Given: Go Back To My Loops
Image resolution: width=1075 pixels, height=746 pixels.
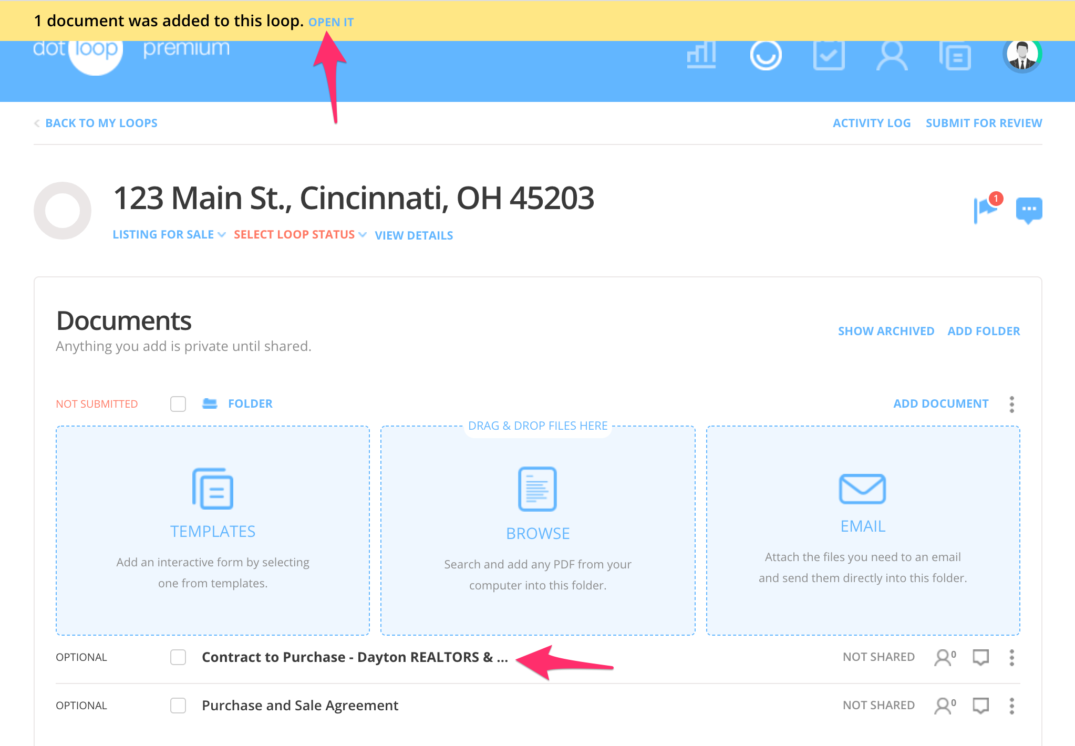Looking at the screenshot, I should pos(101,123).
